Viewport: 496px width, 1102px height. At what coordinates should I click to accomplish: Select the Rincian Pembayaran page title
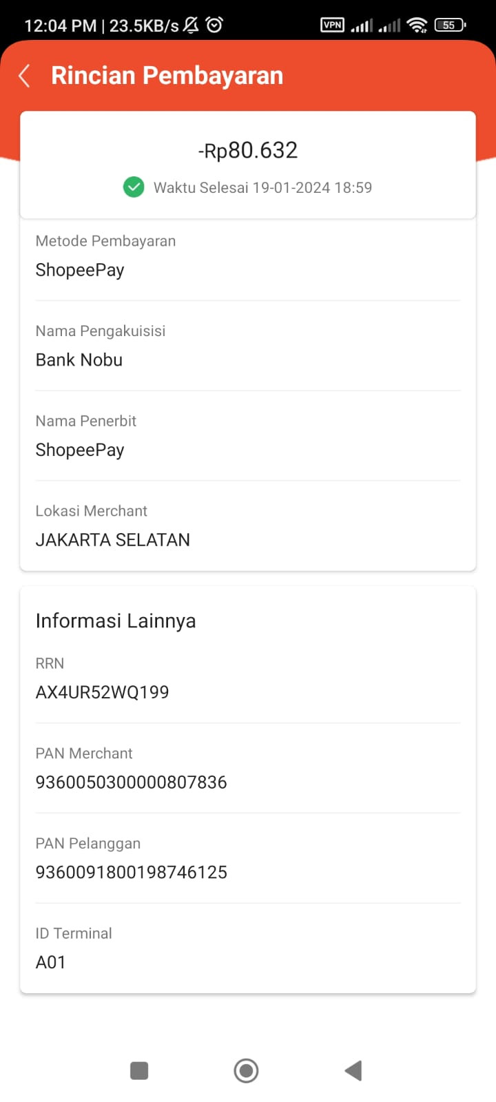point(167,75)
